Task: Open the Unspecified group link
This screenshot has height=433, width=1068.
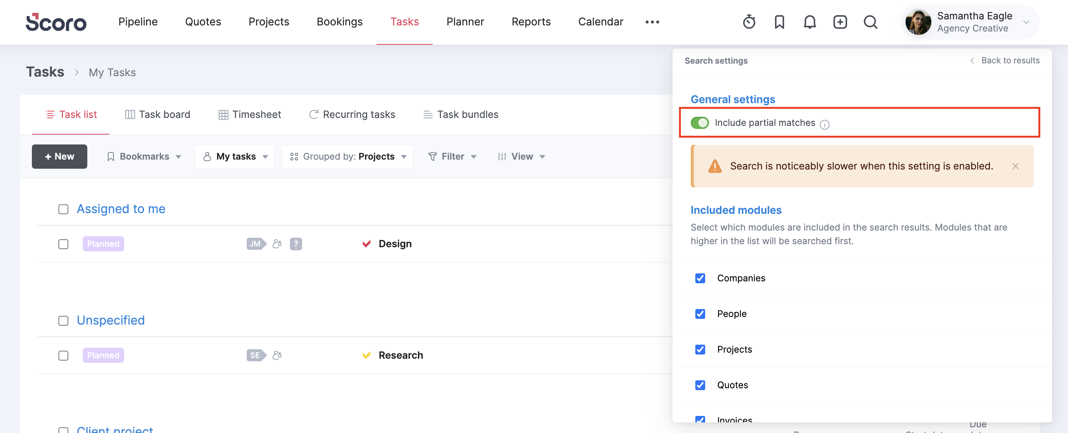Action: point(111,320)
